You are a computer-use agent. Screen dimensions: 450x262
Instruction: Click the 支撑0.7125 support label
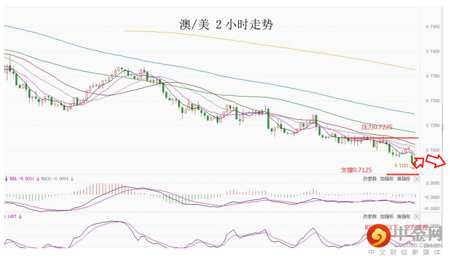click(x=356, y=170)
